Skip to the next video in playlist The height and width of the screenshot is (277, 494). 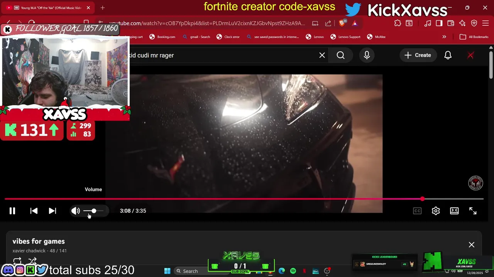click(52, 211)
